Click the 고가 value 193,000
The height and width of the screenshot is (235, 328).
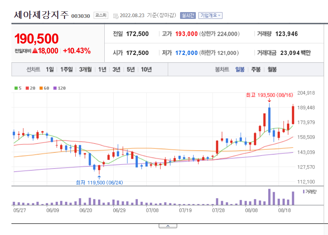187,34
